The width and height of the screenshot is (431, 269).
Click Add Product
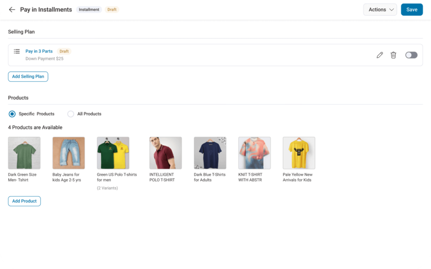pyautogui.click(x=24, y=201)
